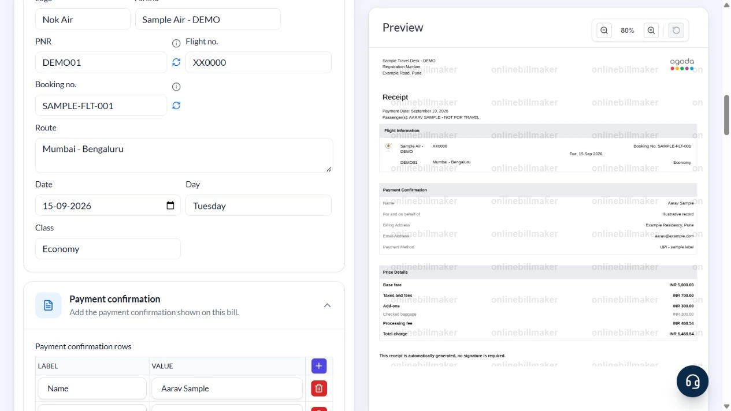
Task: Click the Price Details header in preview
Action: coord(395,272)
